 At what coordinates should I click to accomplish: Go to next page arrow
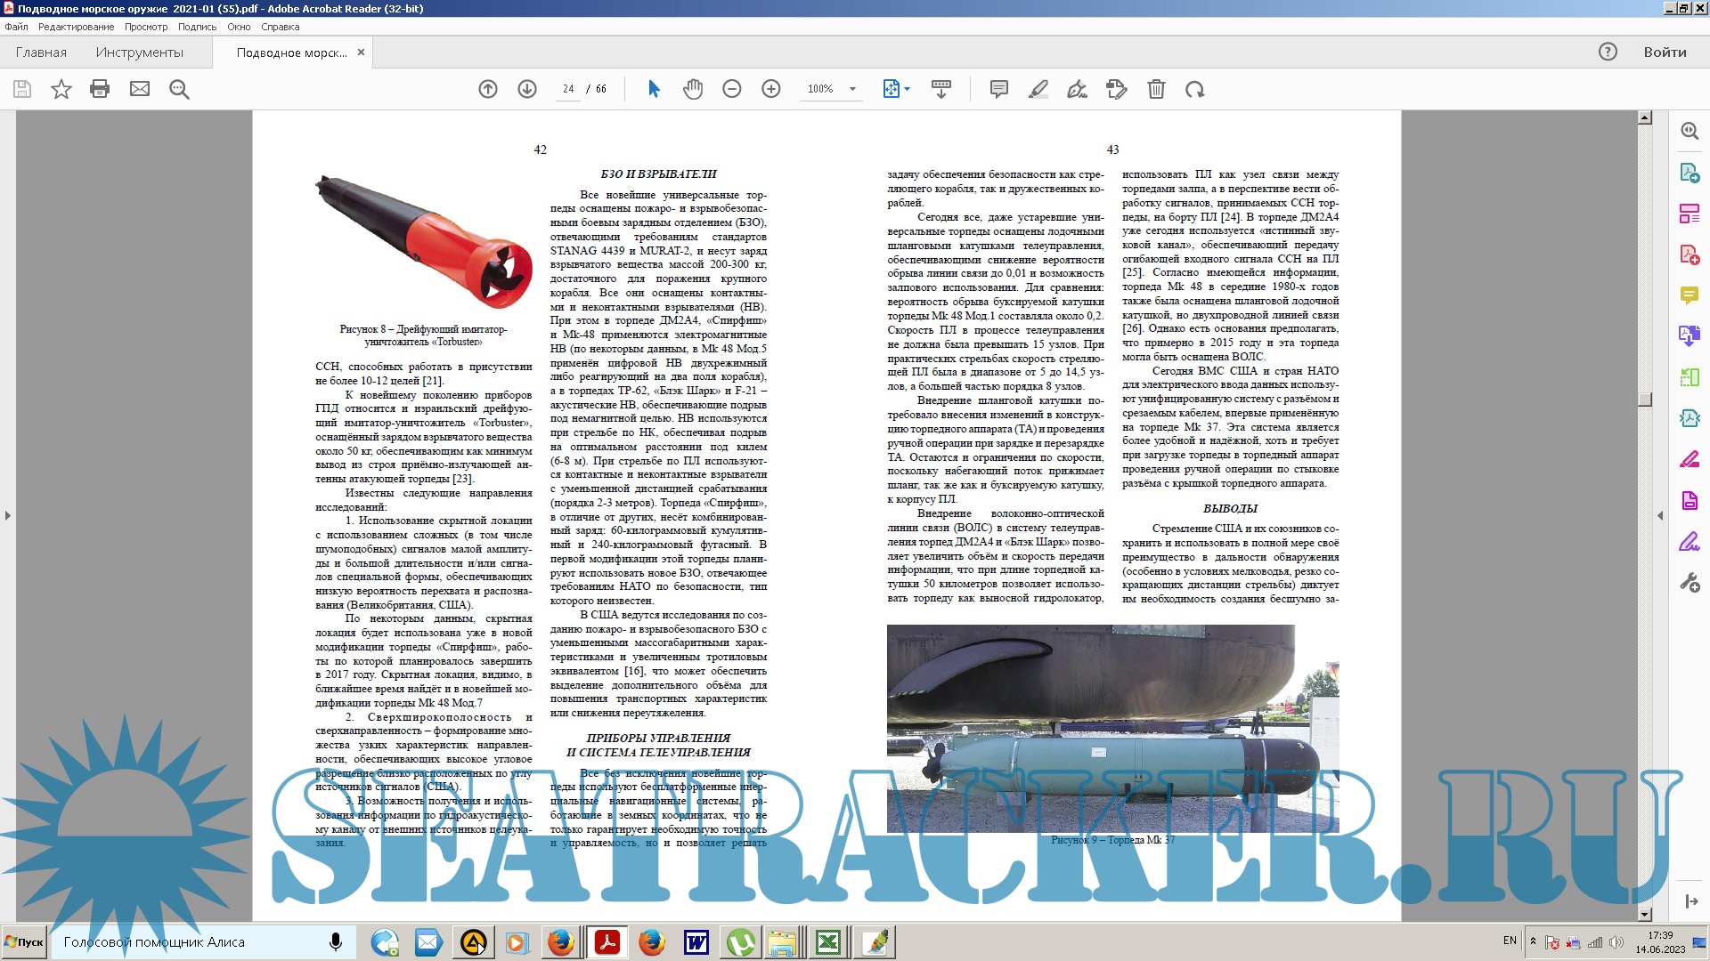pos(527,89)
